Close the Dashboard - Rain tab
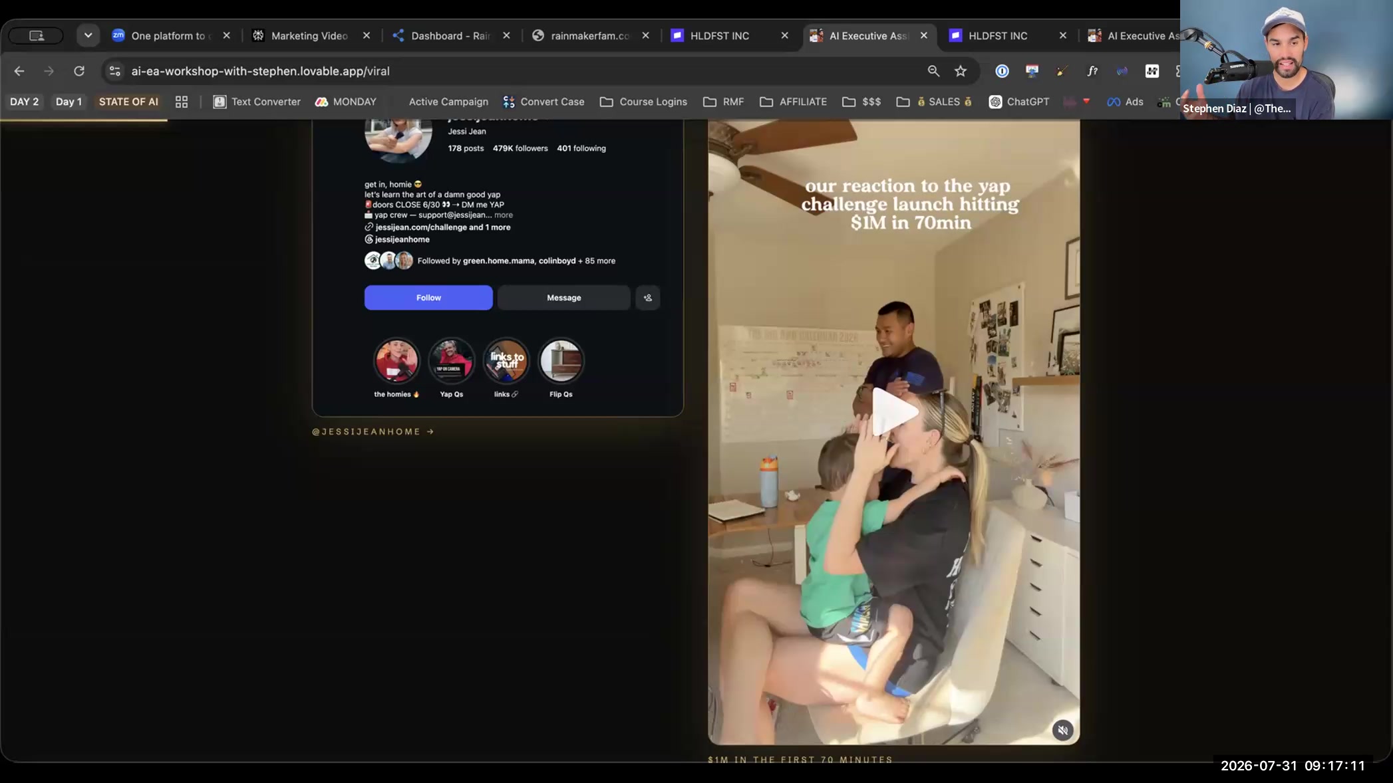1393x783 pixels. 507,36
